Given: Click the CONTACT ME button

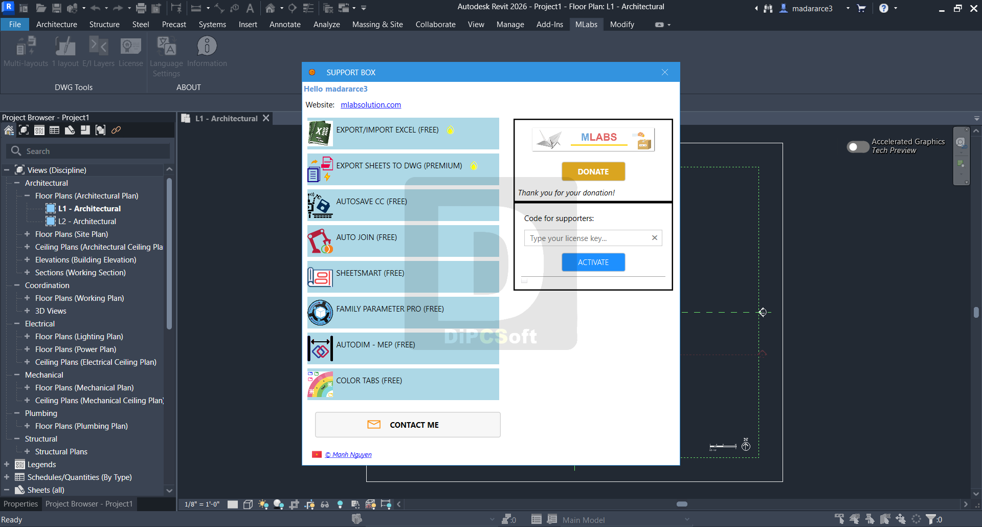Looking at the screenshot, I should click(408, 425).
